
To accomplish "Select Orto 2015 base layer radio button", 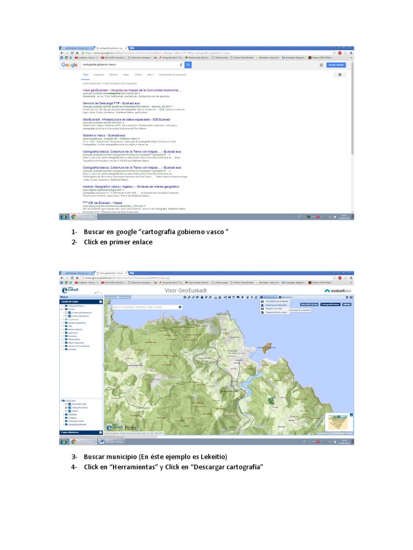I will pyautogui.click(x=66, y=404).
